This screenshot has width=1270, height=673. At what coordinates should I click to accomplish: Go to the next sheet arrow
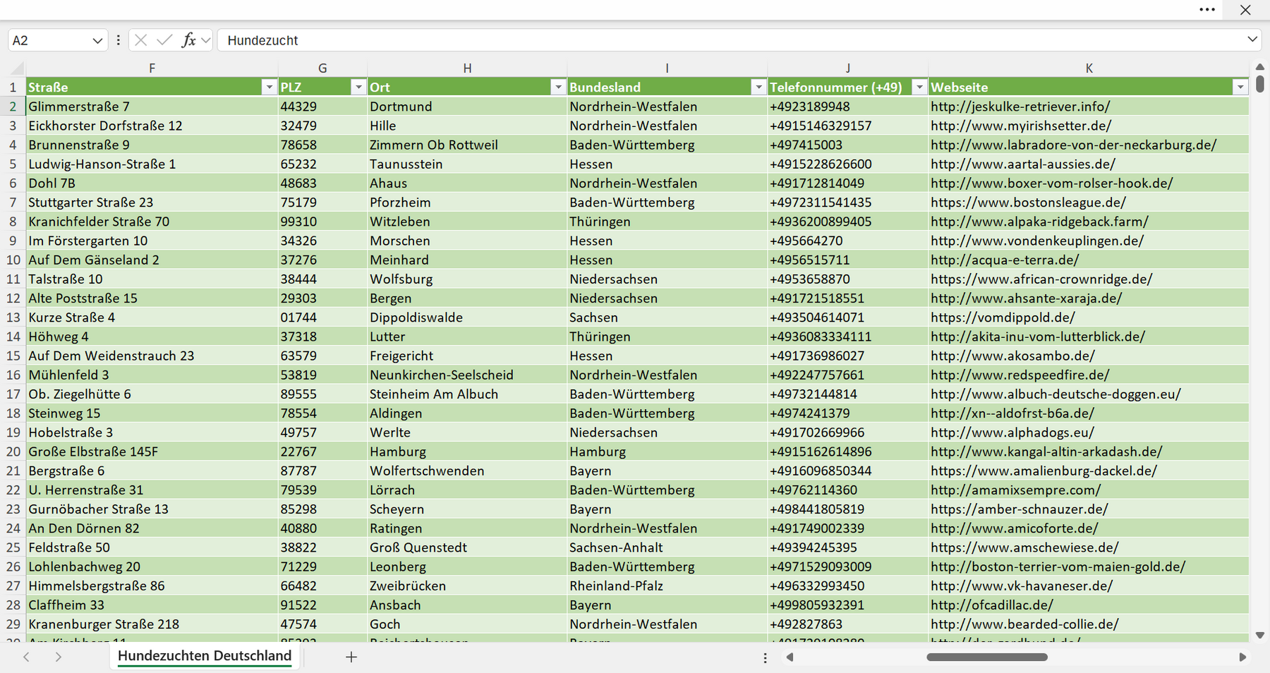[59, 657]
